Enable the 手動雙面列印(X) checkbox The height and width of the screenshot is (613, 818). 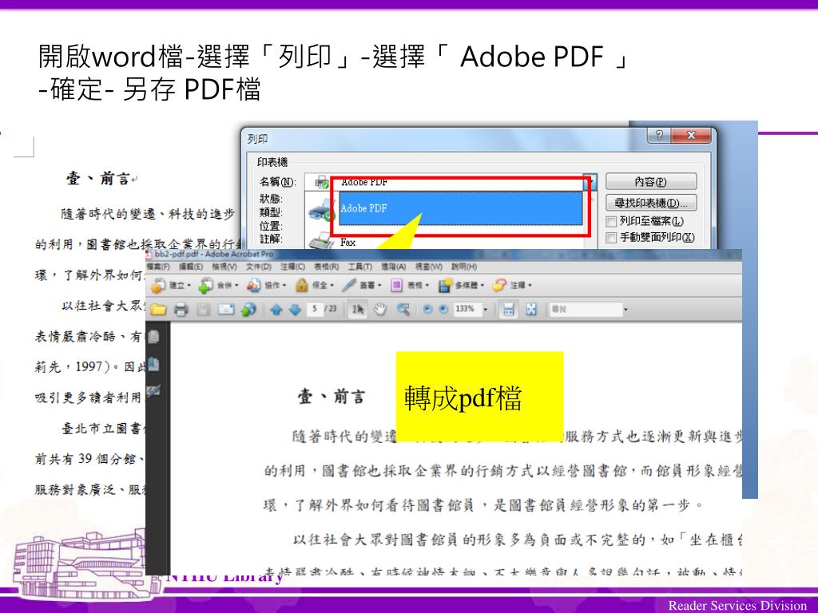611,238
